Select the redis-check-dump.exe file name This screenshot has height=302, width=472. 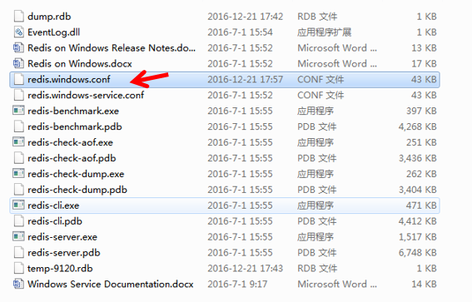pos(76,174)
